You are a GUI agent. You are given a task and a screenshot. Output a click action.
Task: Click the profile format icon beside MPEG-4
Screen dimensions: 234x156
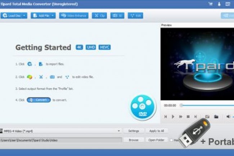tap(1, 131)
